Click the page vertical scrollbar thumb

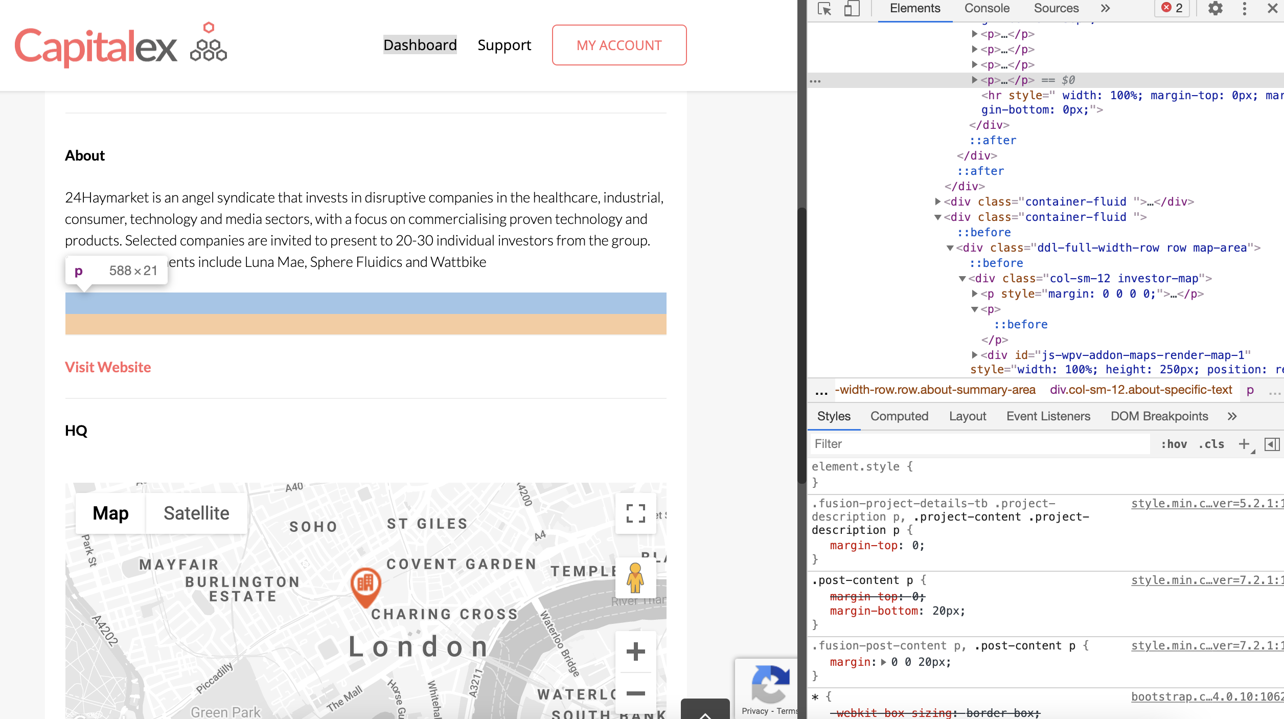click(x=802, y=346)
